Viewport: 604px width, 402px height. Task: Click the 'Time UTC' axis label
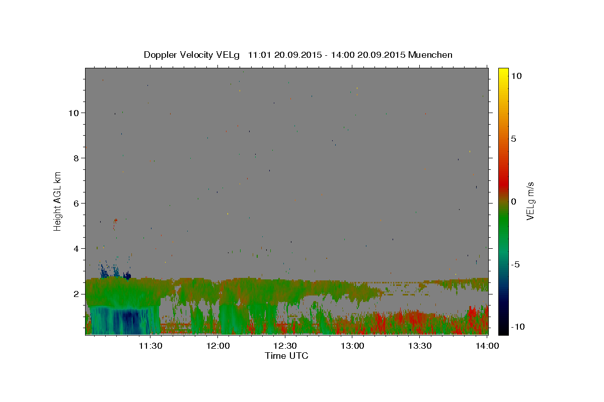point(286,356)
